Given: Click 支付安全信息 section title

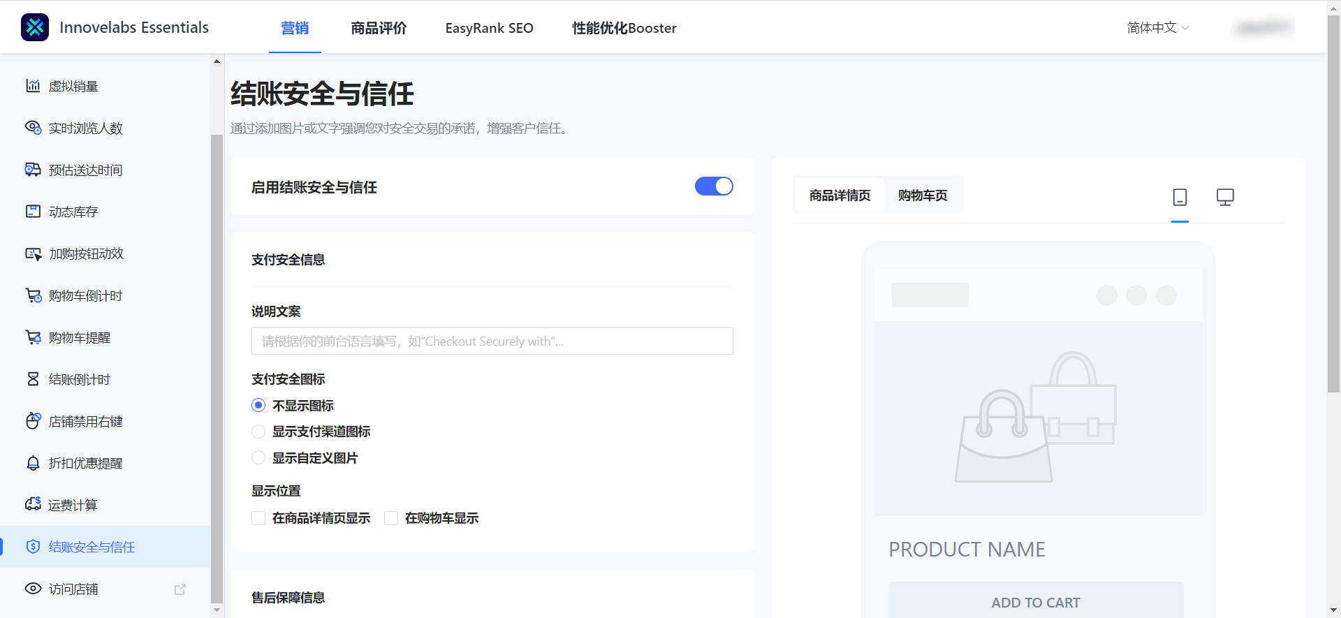Looking at the screenshot, I should [x=288, y=260].
